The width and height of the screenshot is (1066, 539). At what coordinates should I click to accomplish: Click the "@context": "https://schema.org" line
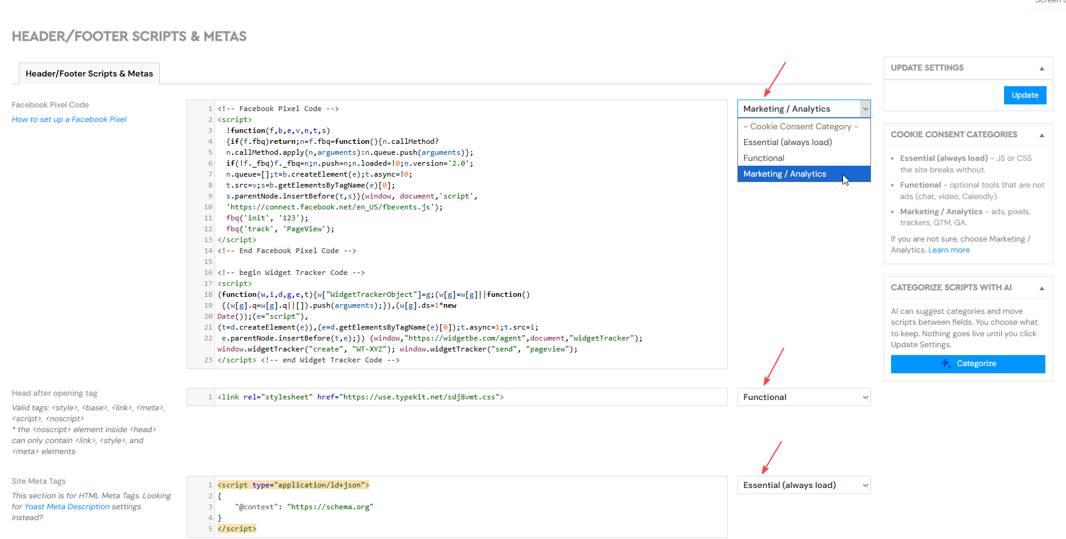(304, 507)
